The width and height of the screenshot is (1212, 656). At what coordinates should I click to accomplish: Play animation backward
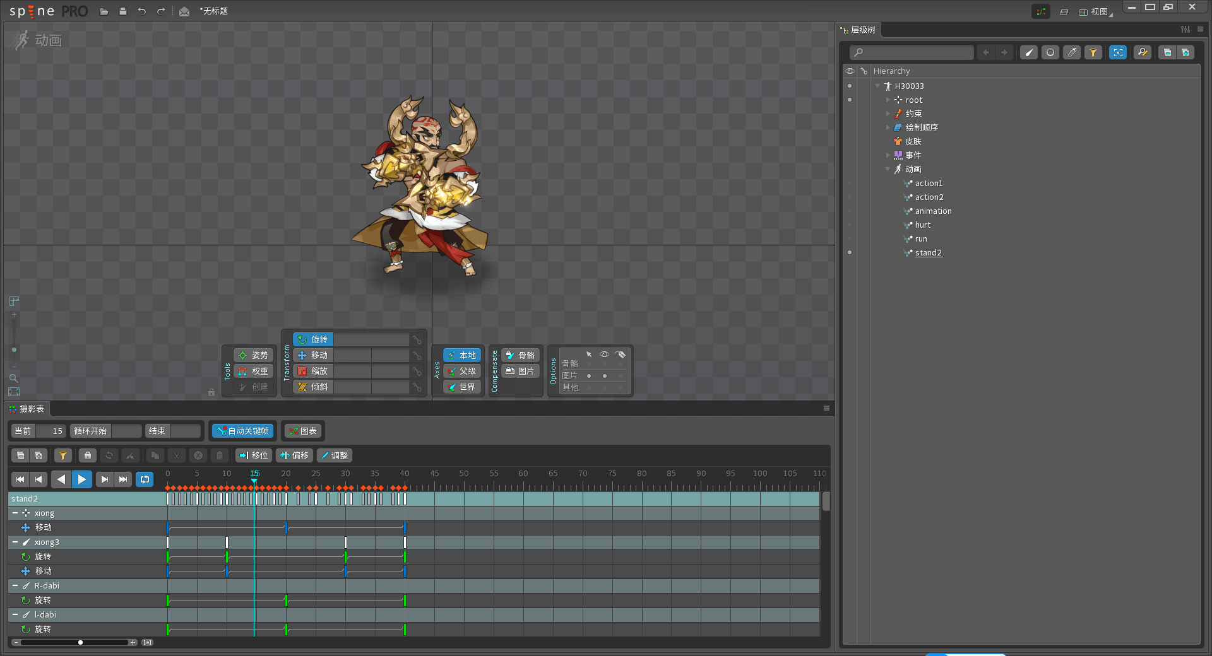coord(61,479)
